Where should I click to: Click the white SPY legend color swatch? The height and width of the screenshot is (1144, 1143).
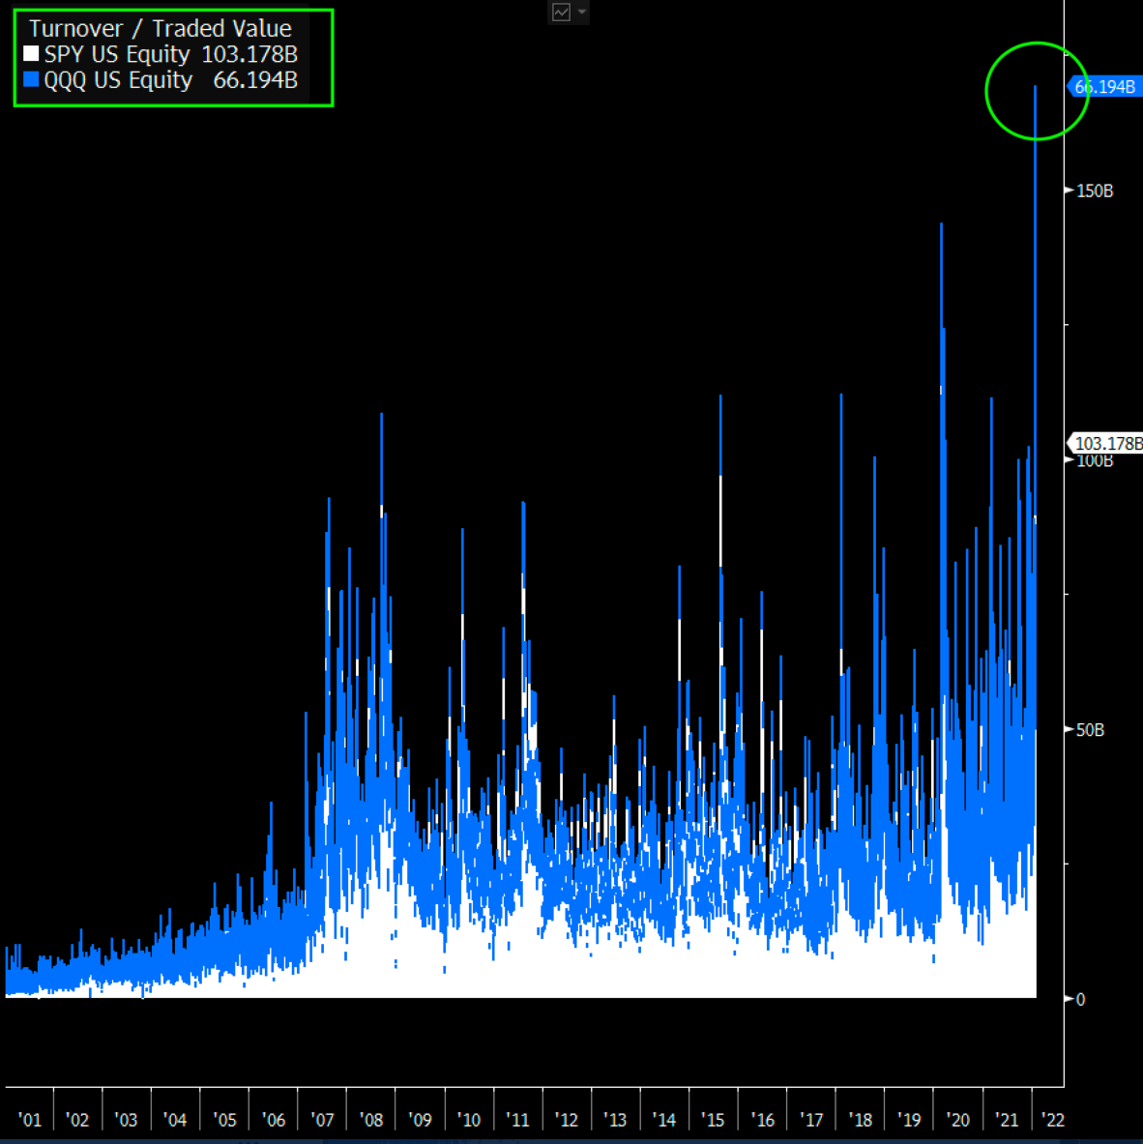31,55
